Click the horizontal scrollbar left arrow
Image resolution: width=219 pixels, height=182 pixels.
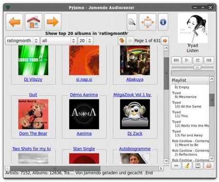click(7, 168)
